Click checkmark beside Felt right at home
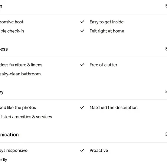 pos(82,31)
